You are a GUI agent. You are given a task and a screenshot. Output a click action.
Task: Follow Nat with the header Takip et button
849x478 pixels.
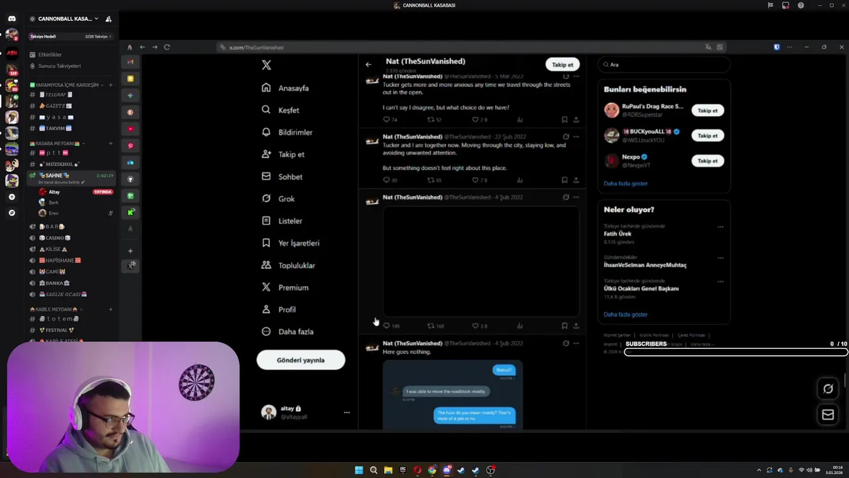(x=562, y=64)
